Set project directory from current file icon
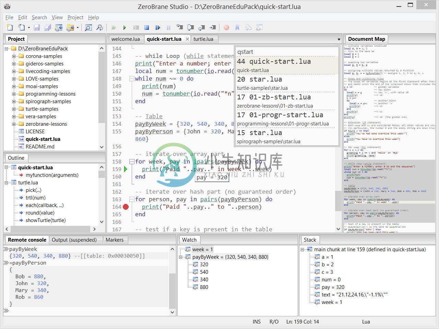This screenshot has height=329, width=439. [x=59, y=27]
